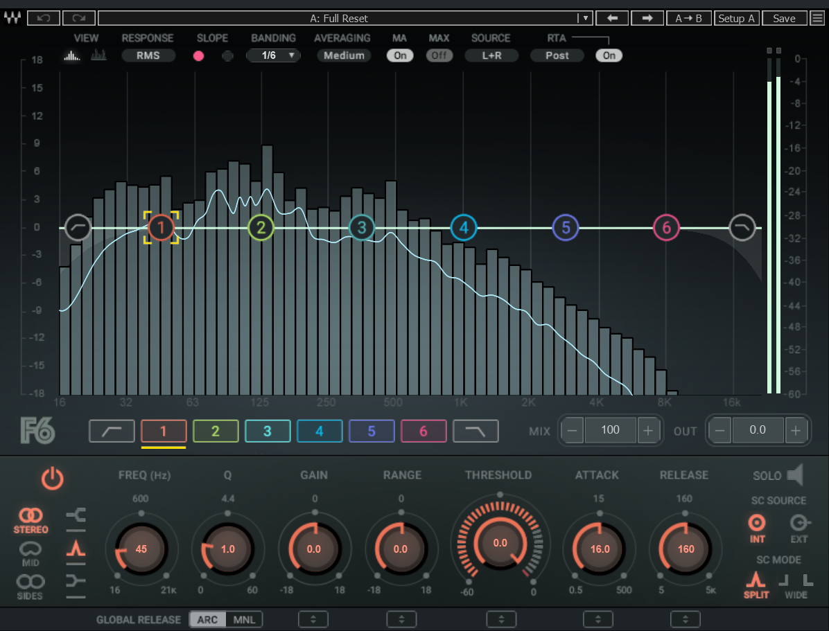Select band 5 node on graph
Screen dimensions: 829x631
pyautogui.click(x=566, y=228)
